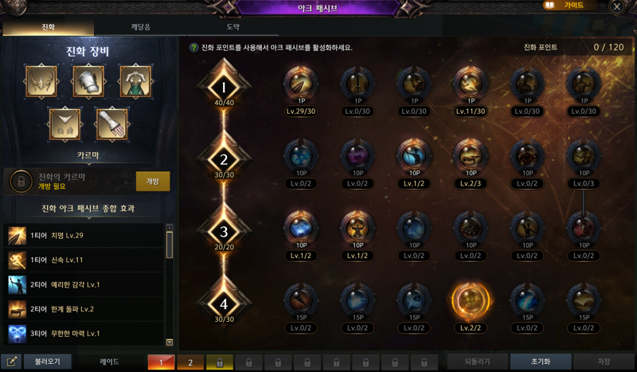Open the 가이드 guide button
The width and height of the screenshot is (637, 372).
[569, 6]
